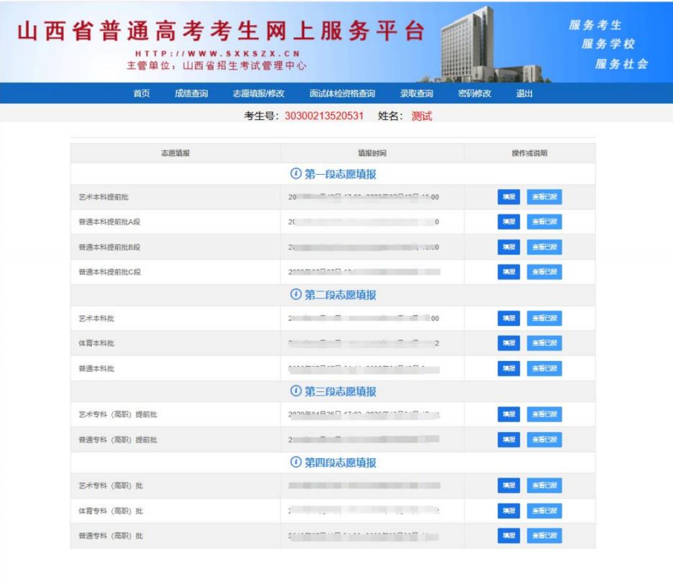Screen dimensions: 673x584
Task: Click the 普通专科（高职）批 row label
Action: click(x=110, y=537)
